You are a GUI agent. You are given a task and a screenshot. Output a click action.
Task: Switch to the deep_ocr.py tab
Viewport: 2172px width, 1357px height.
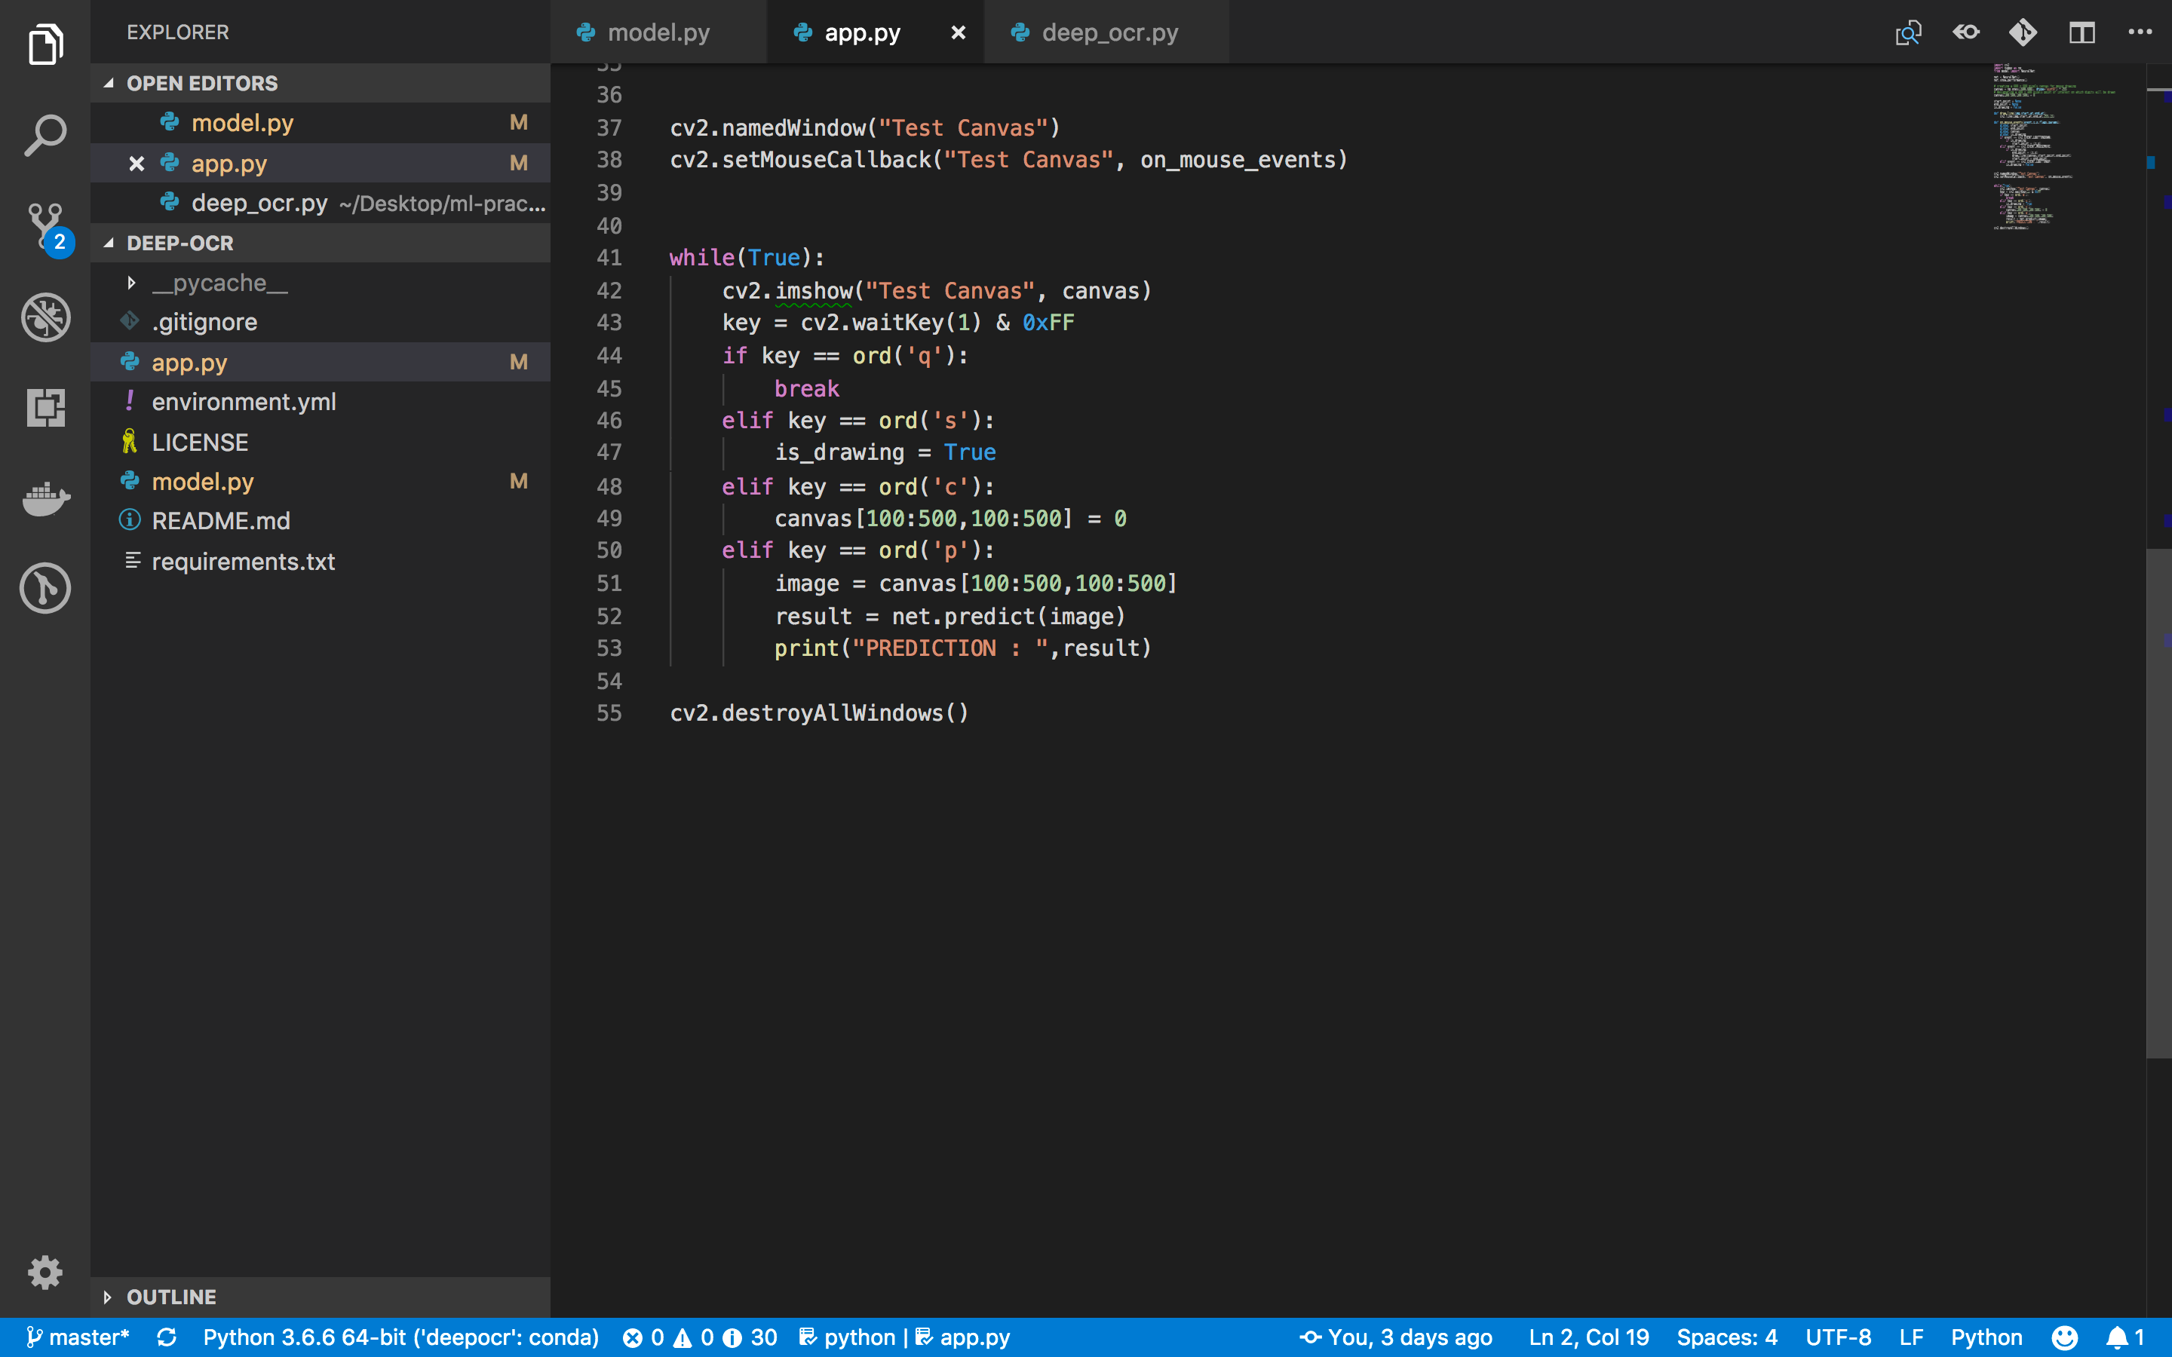[x=1109, y=33]
